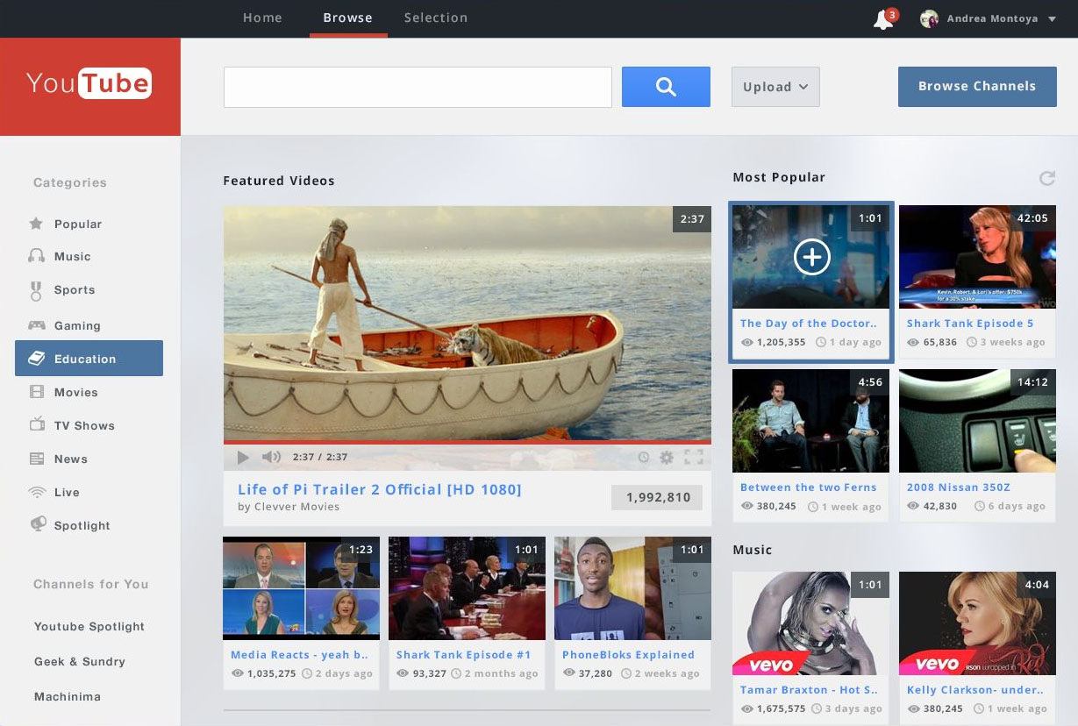Open the player settings gear
1078x726 pixels.
pyautogui.click(x=667, y=457)
